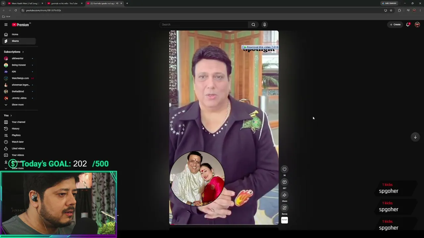Image resolution: width=424 pixels, height=238 pixels.
Task: Click the Ask Gemini button
Action: coord(389,3)
